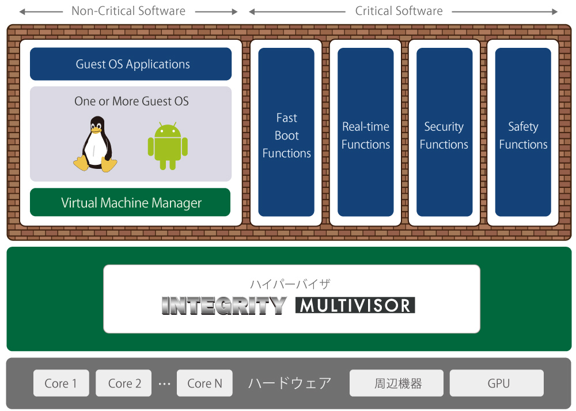Viewport: 576px width, 411px height.
Task: Click the 'One or More Guest OS' text
Action: pos(131,101)
